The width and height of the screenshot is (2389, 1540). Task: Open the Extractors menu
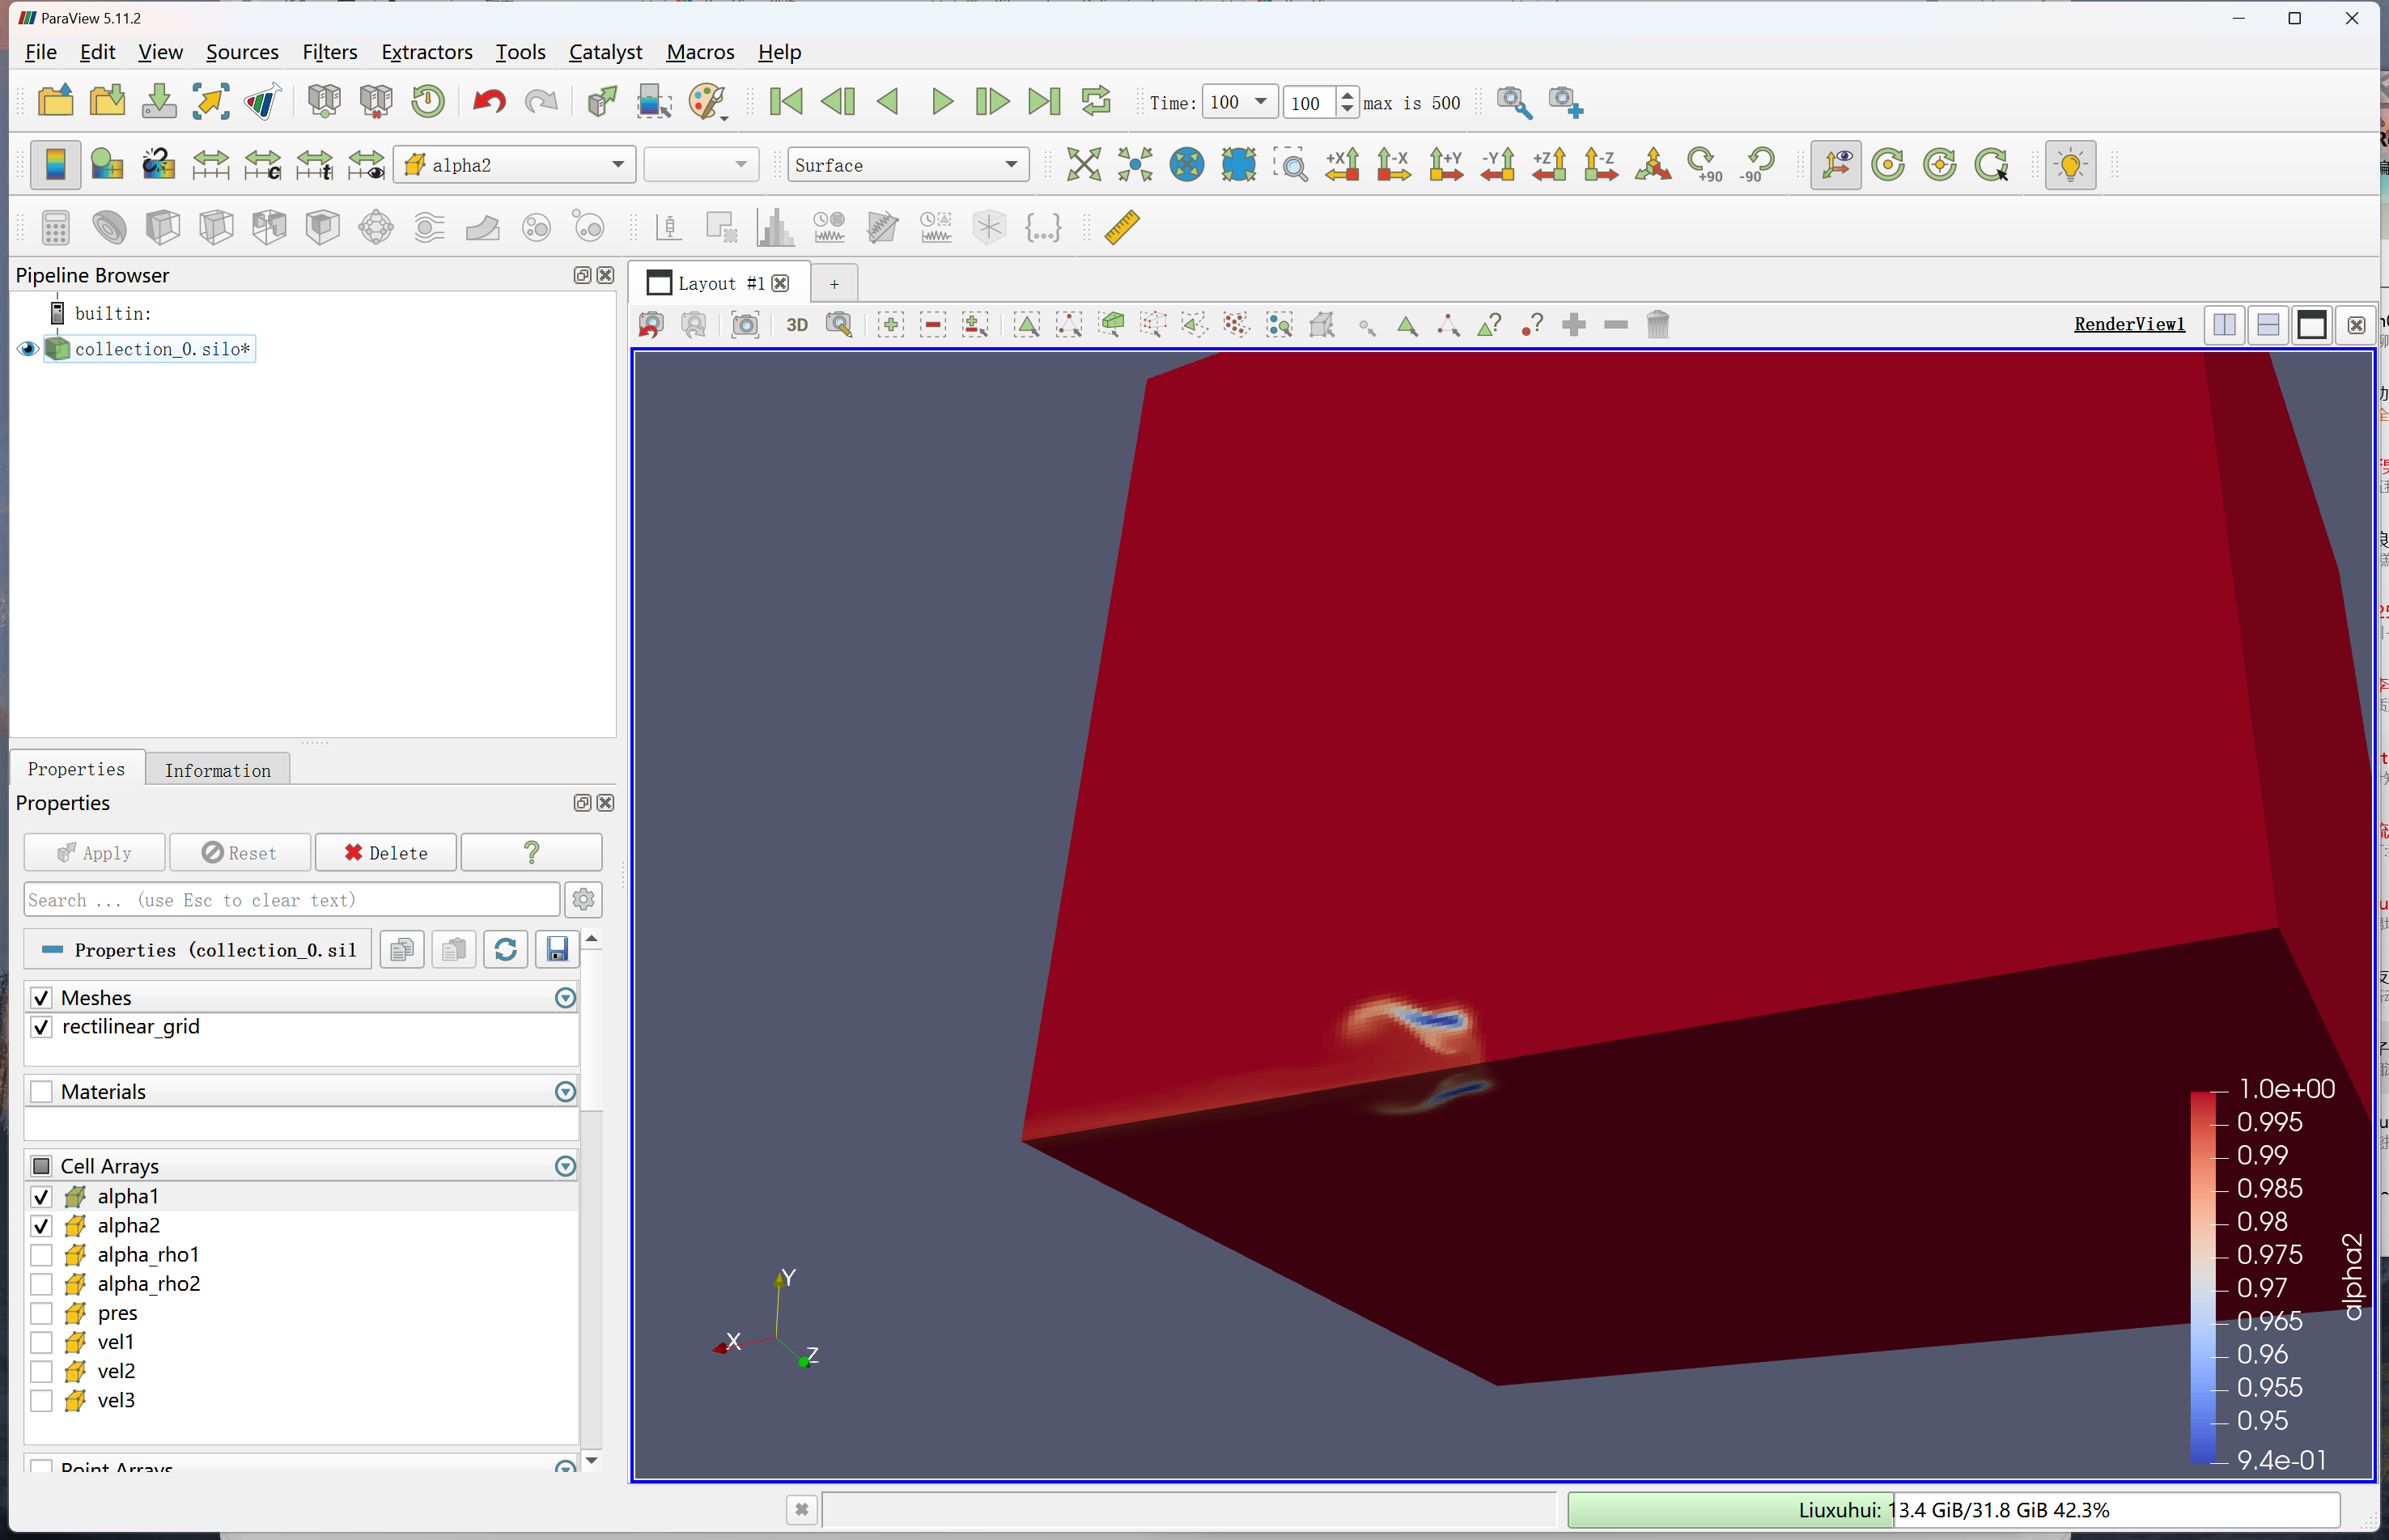coord(427,51)
